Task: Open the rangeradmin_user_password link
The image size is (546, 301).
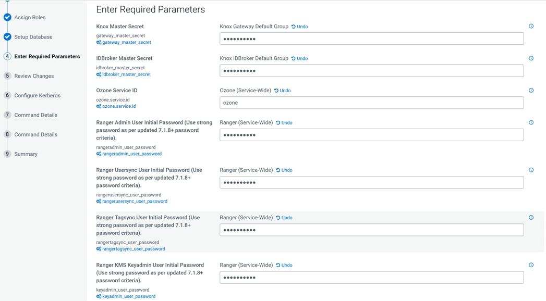Action: [x=132, y=154]
